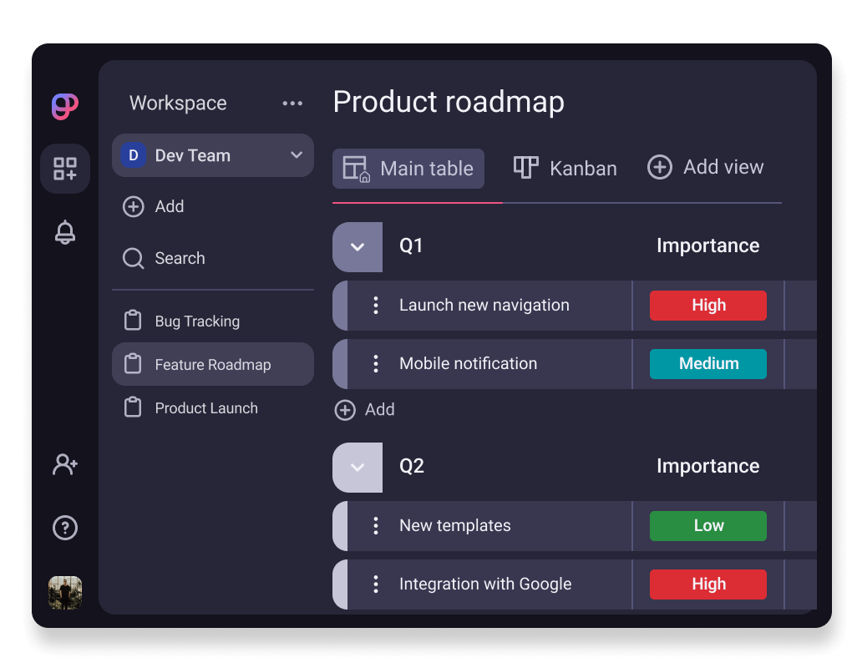Collapse the Q2 group with its chevron

[x=358, y=466]
